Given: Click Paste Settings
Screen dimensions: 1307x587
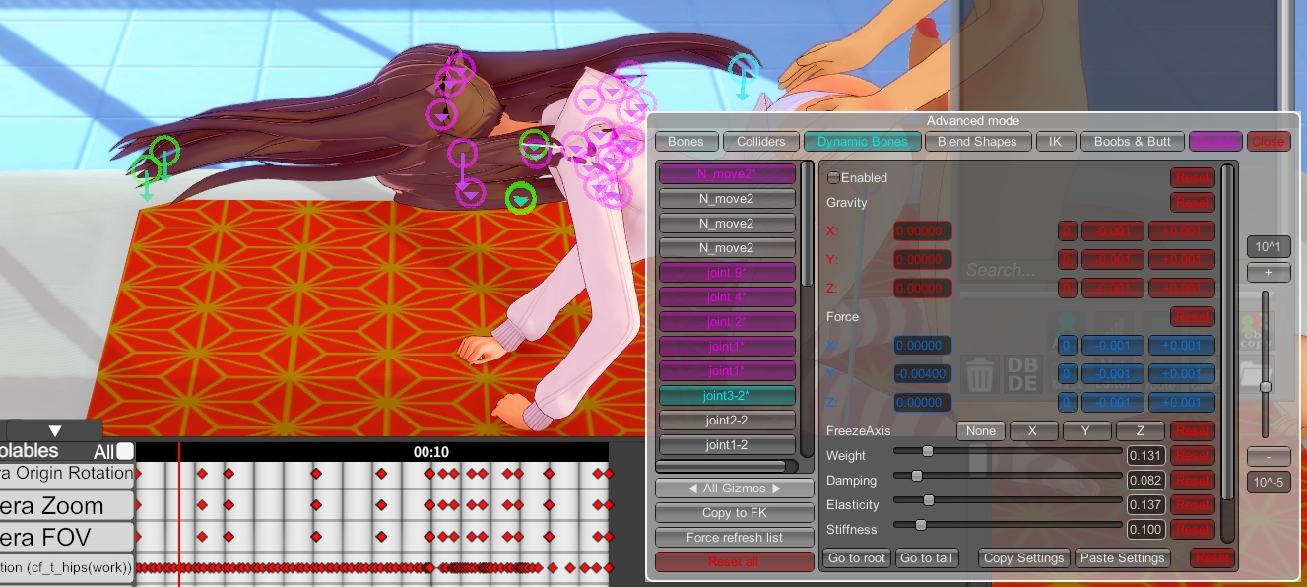Looking at the screenshot, I should point(1122,558).
